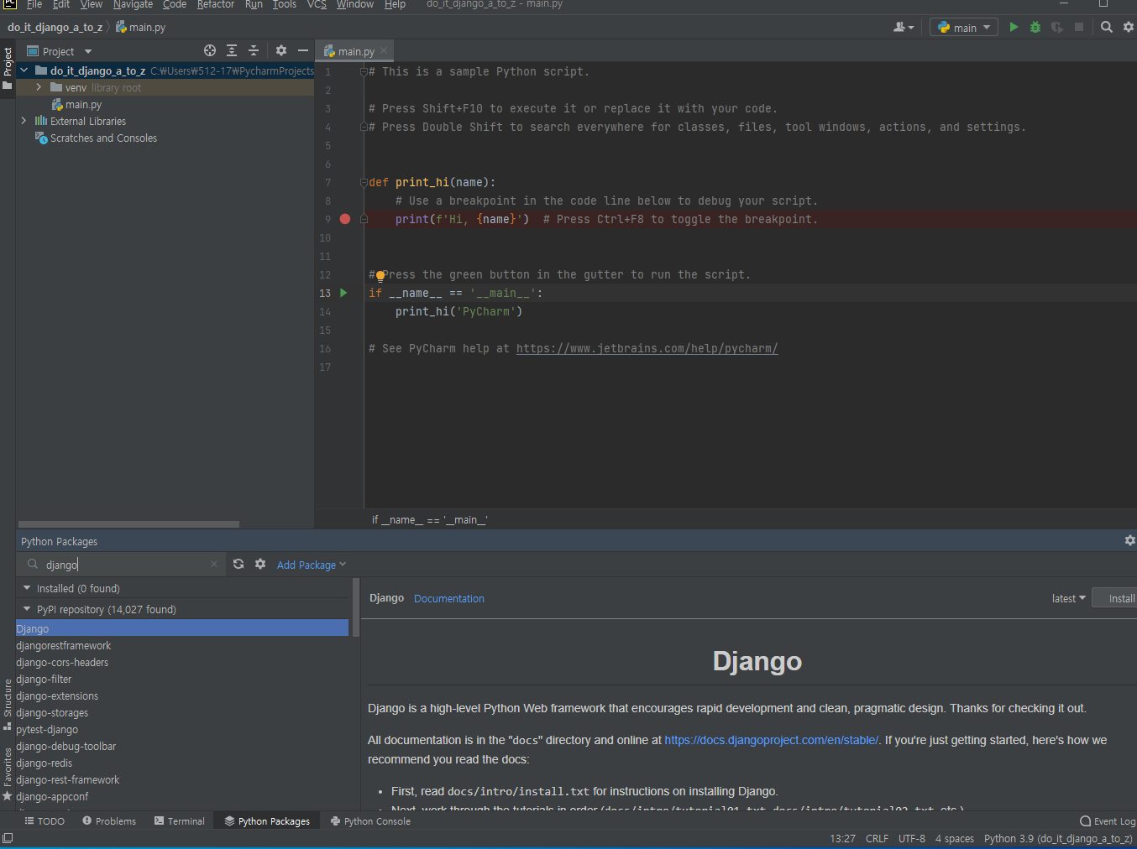Open the Favorites side tab
The width and height of the screenshot is (1137, 849).
tap(8, 773)
